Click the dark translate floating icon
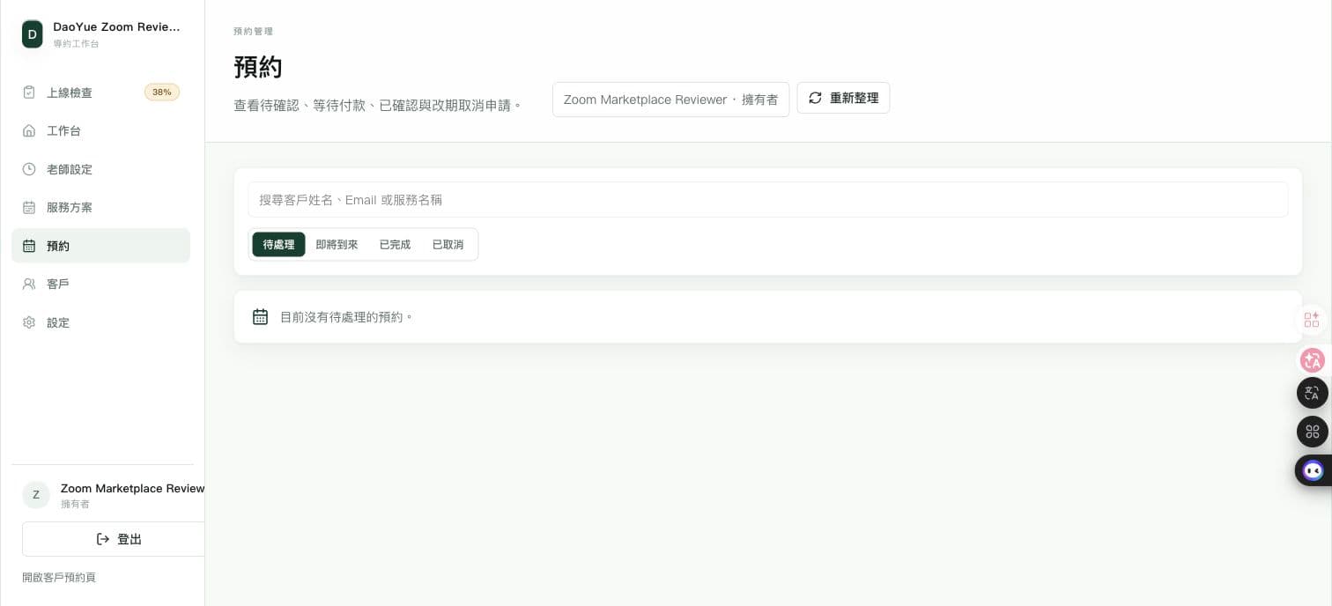 (x=1313, y=393)
